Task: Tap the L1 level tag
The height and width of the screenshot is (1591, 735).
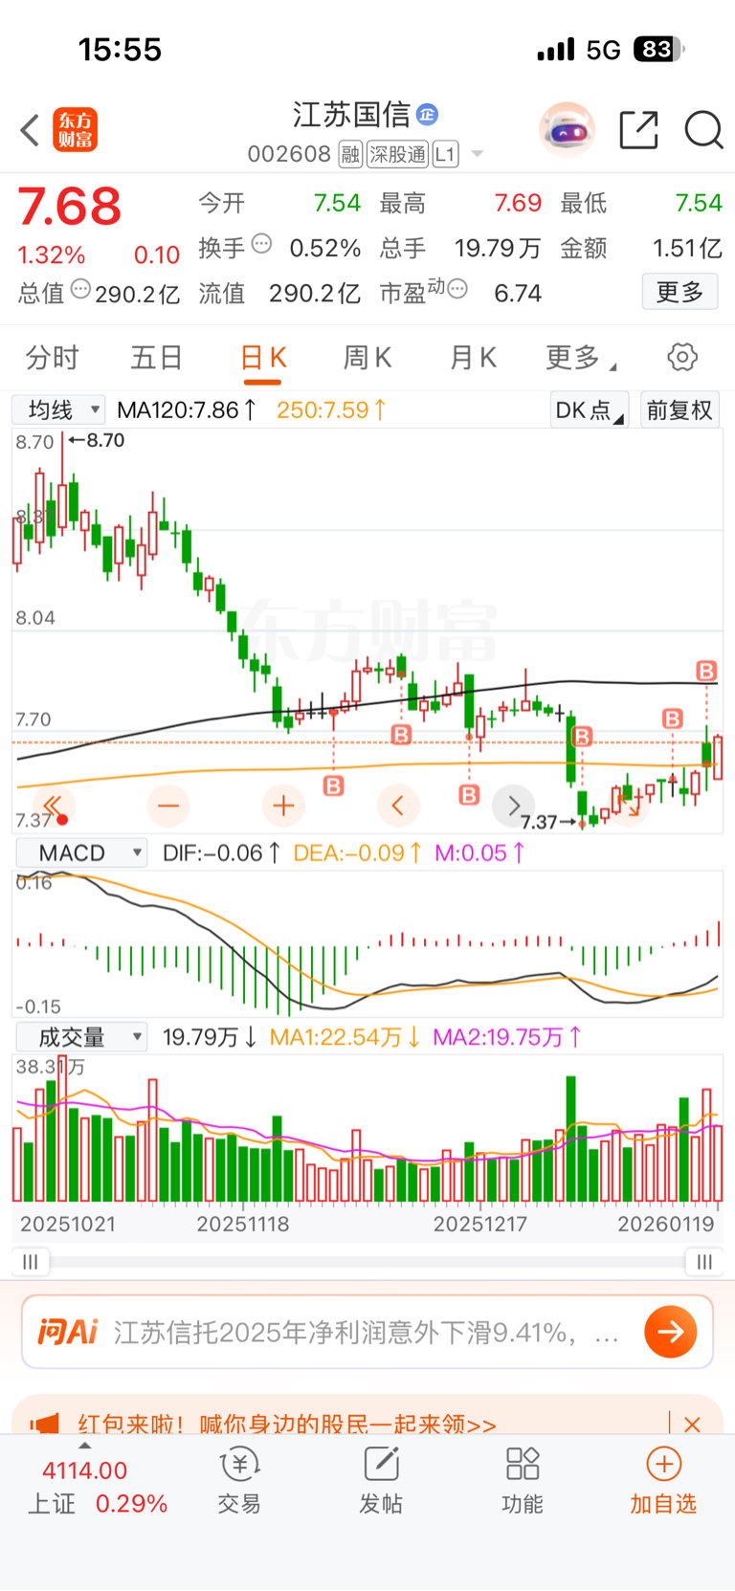Action: (445, 154)
